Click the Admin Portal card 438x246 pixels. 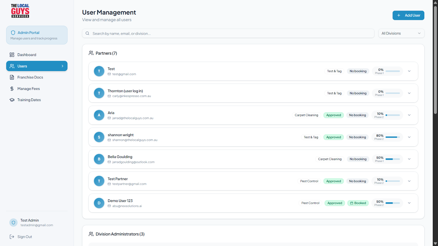tap(37, 35)
